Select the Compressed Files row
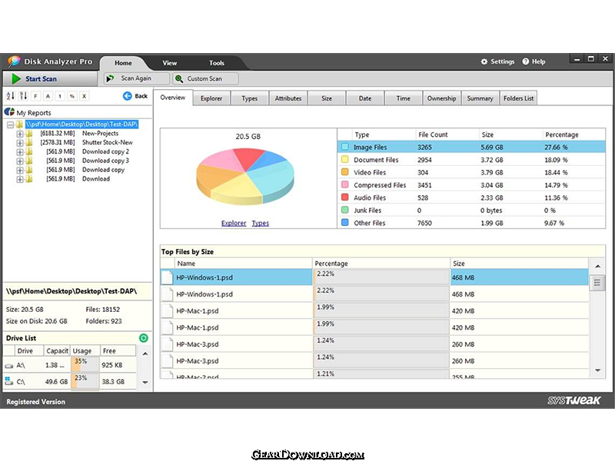This screenshot has width=615, height=461. coord(471,185)
